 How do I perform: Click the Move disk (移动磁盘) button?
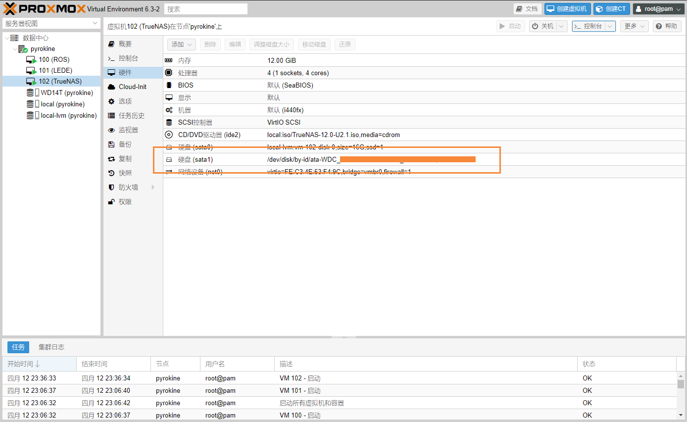point(314,45)
